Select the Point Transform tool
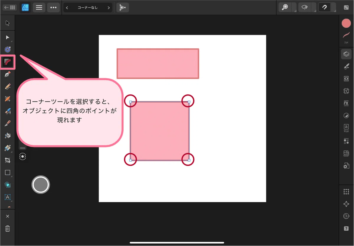 click(x=8, y=49)
